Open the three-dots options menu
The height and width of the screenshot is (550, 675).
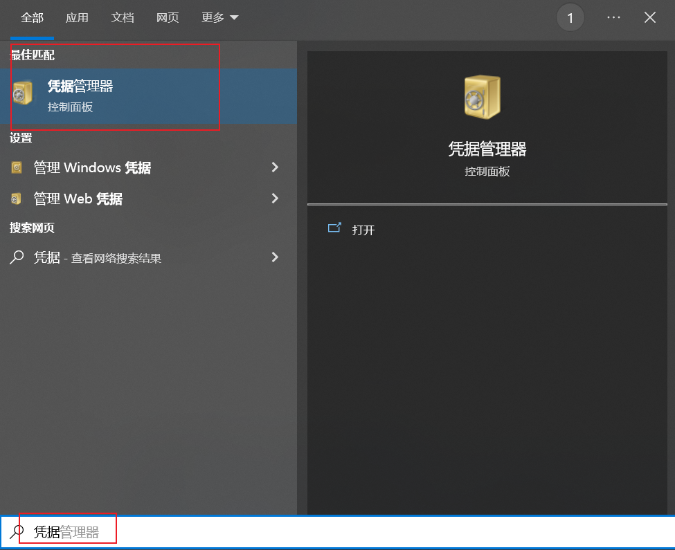(613, 17)
